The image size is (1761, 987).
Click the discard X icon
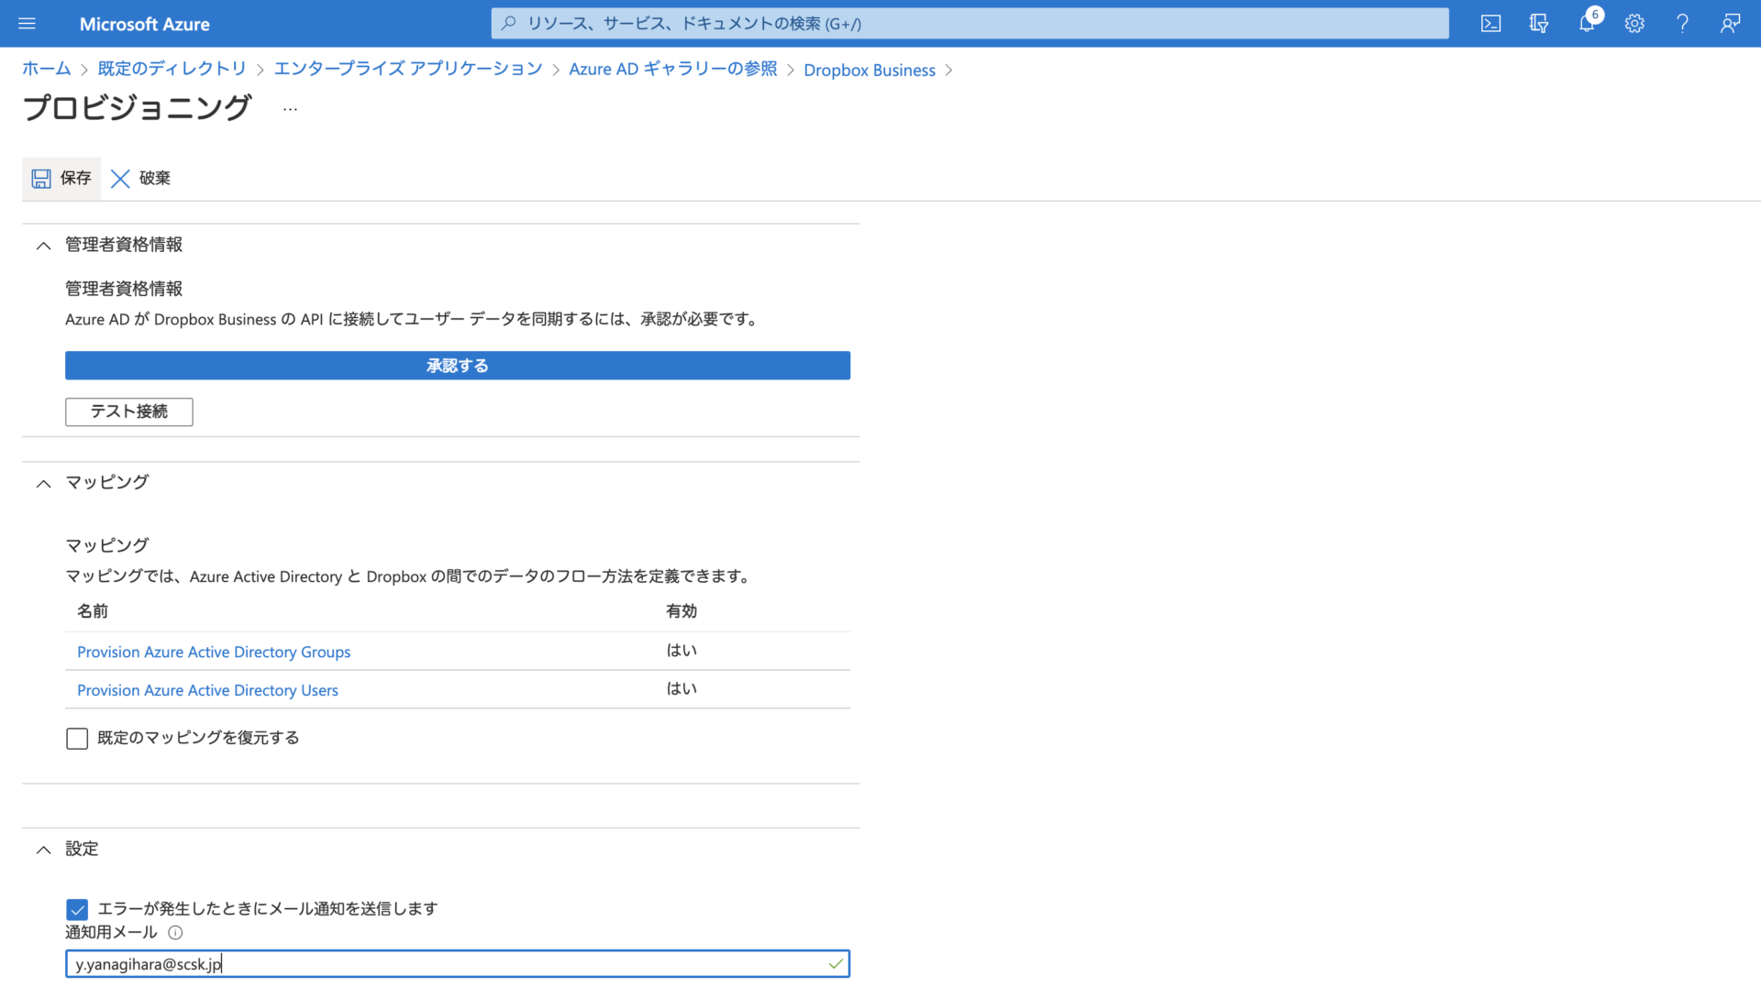[120, 179]
